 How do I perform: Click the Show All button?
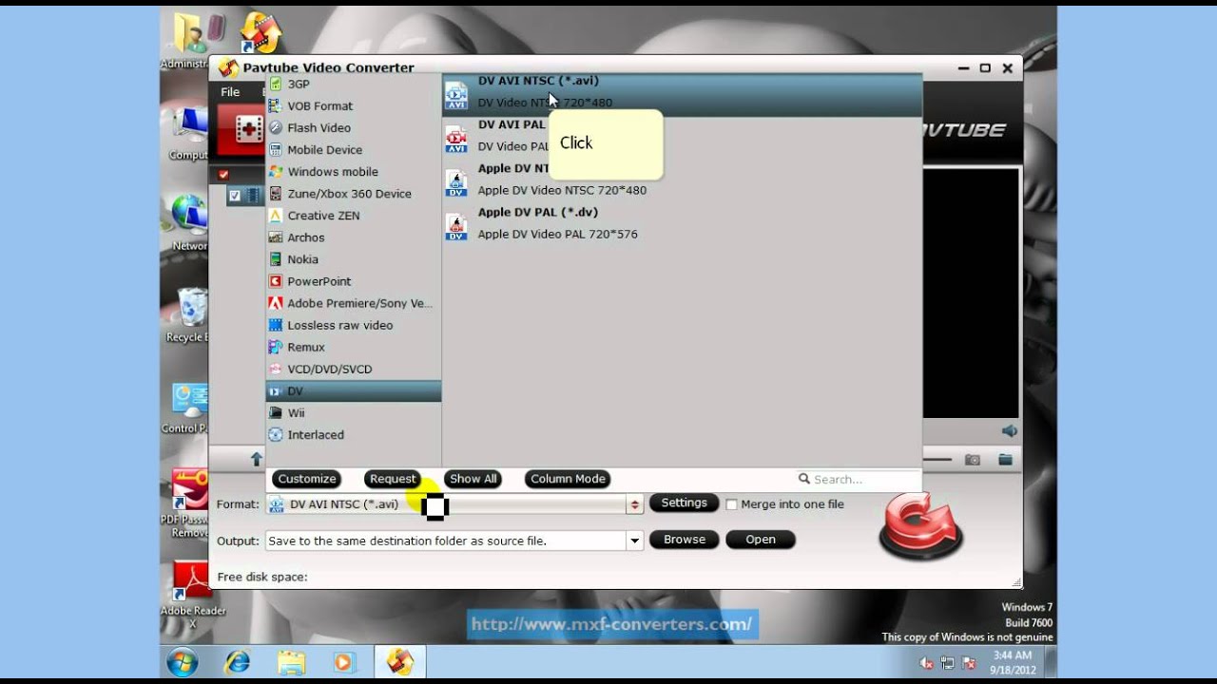pos(473,479)
